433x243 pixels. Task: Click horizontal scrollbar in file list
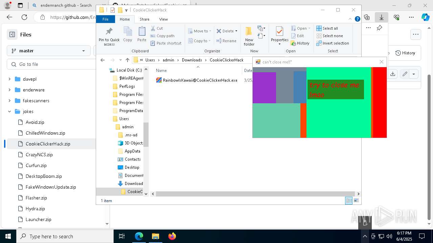click(x=255, y=194)
